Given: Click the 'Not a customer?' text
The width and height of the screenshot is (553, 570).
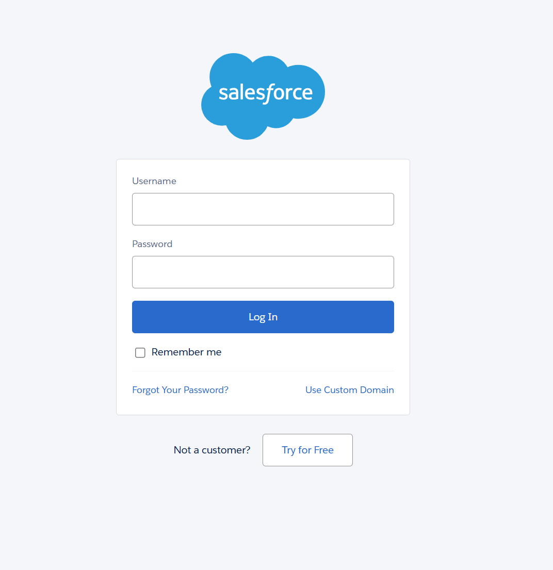Looking at the screenshot, I should [x=212, y=450].
